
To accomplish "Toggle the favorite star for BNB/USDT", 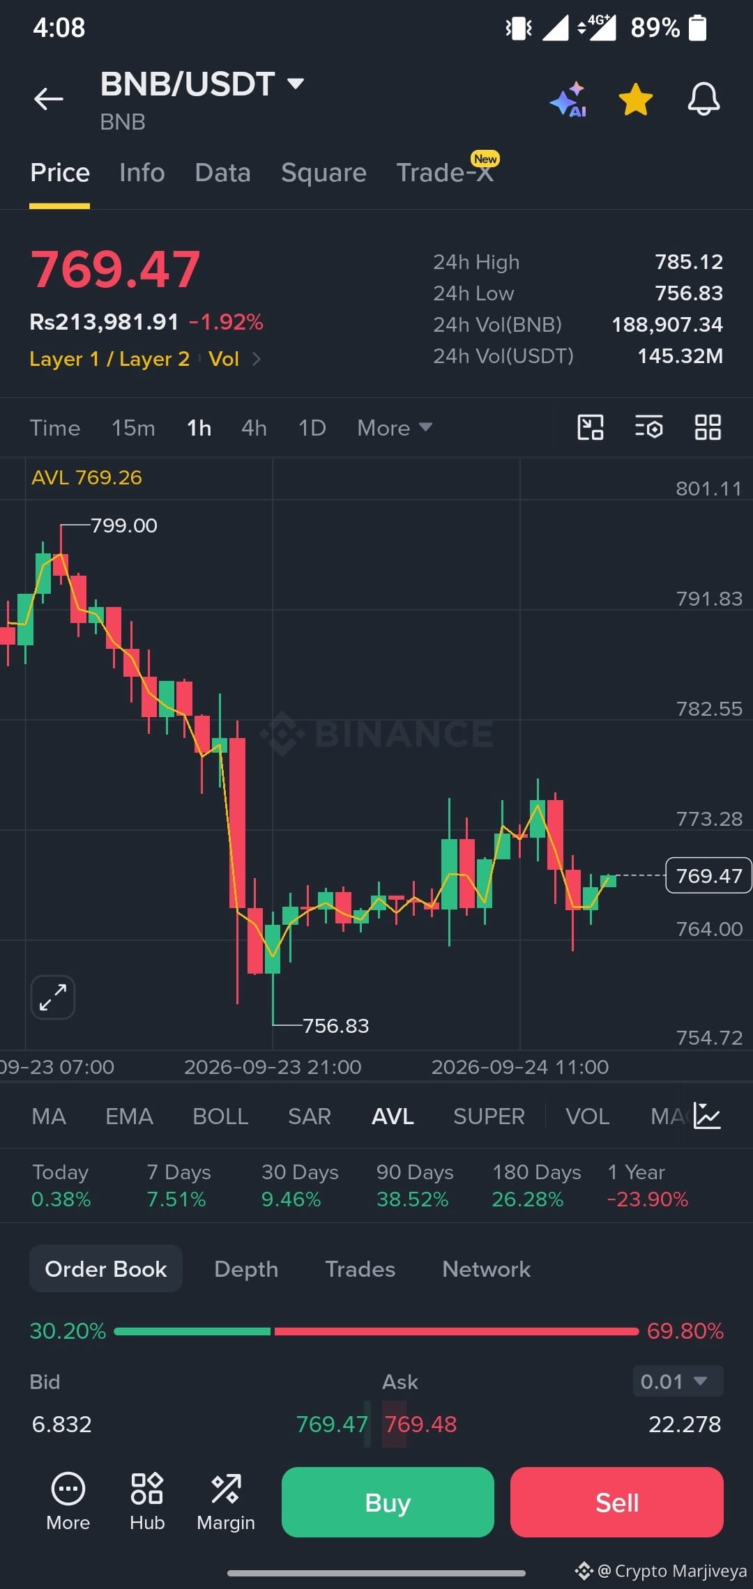I will [x=636, y=99].
